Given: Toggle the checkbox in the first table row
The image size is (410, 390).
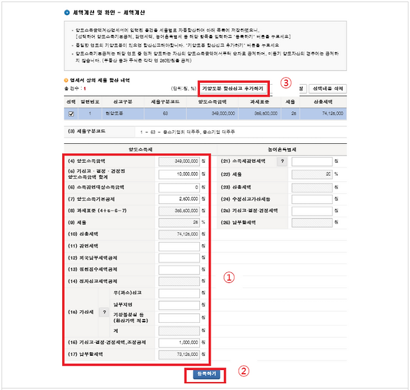Looking at the screenshot, I should [x=70, y=113].
